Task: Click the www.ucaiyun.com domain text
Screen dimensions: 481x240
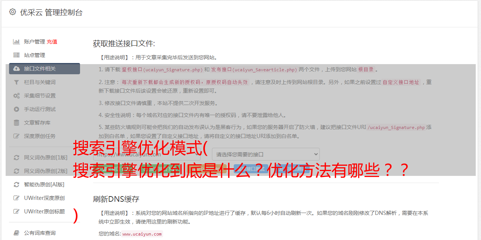Action: point(142,234)
